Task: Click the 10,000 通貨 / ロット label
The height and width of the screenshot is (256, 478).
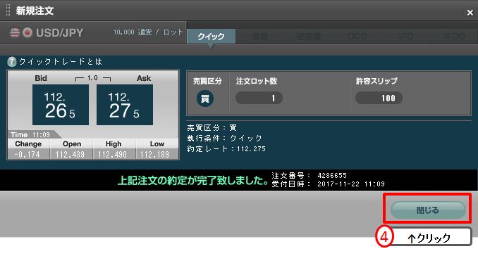Action: click(148, 32)
